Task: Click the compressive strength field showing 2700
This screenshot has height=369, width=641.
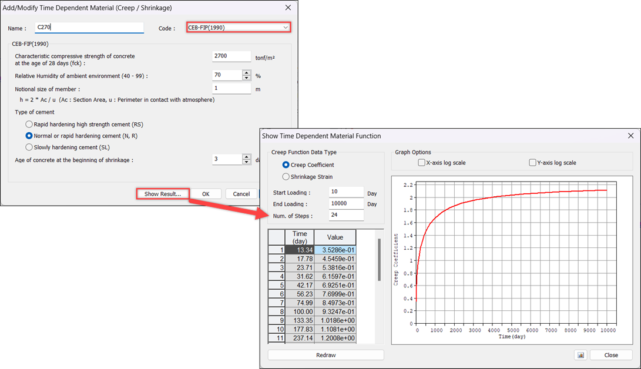Action: tap(231, 56)
